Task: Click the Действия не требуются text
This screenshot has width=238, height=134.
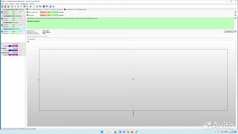Action: pyautogui.click(x=33, y=21)
